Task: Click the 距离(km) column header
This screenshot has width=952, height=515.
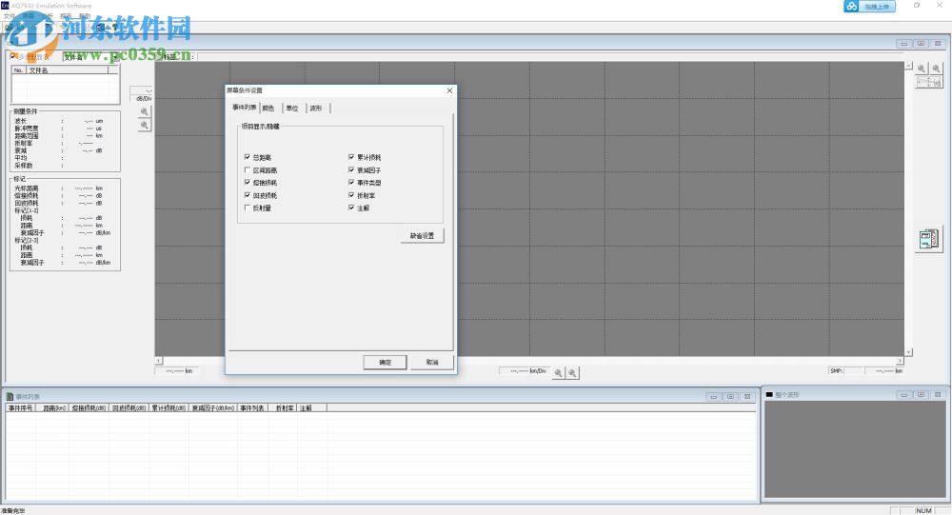Action: [53, 408]
